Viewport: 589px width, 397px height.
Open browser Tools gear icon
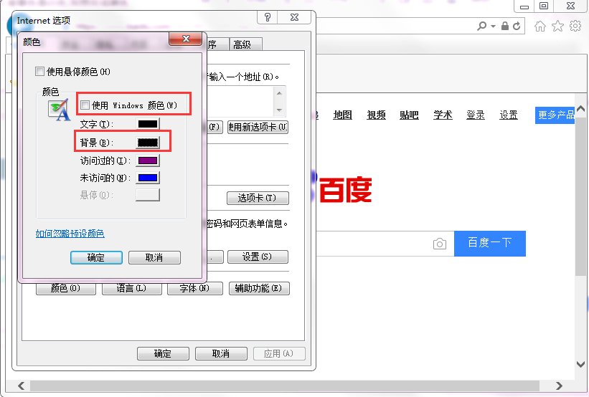(575, 26)
